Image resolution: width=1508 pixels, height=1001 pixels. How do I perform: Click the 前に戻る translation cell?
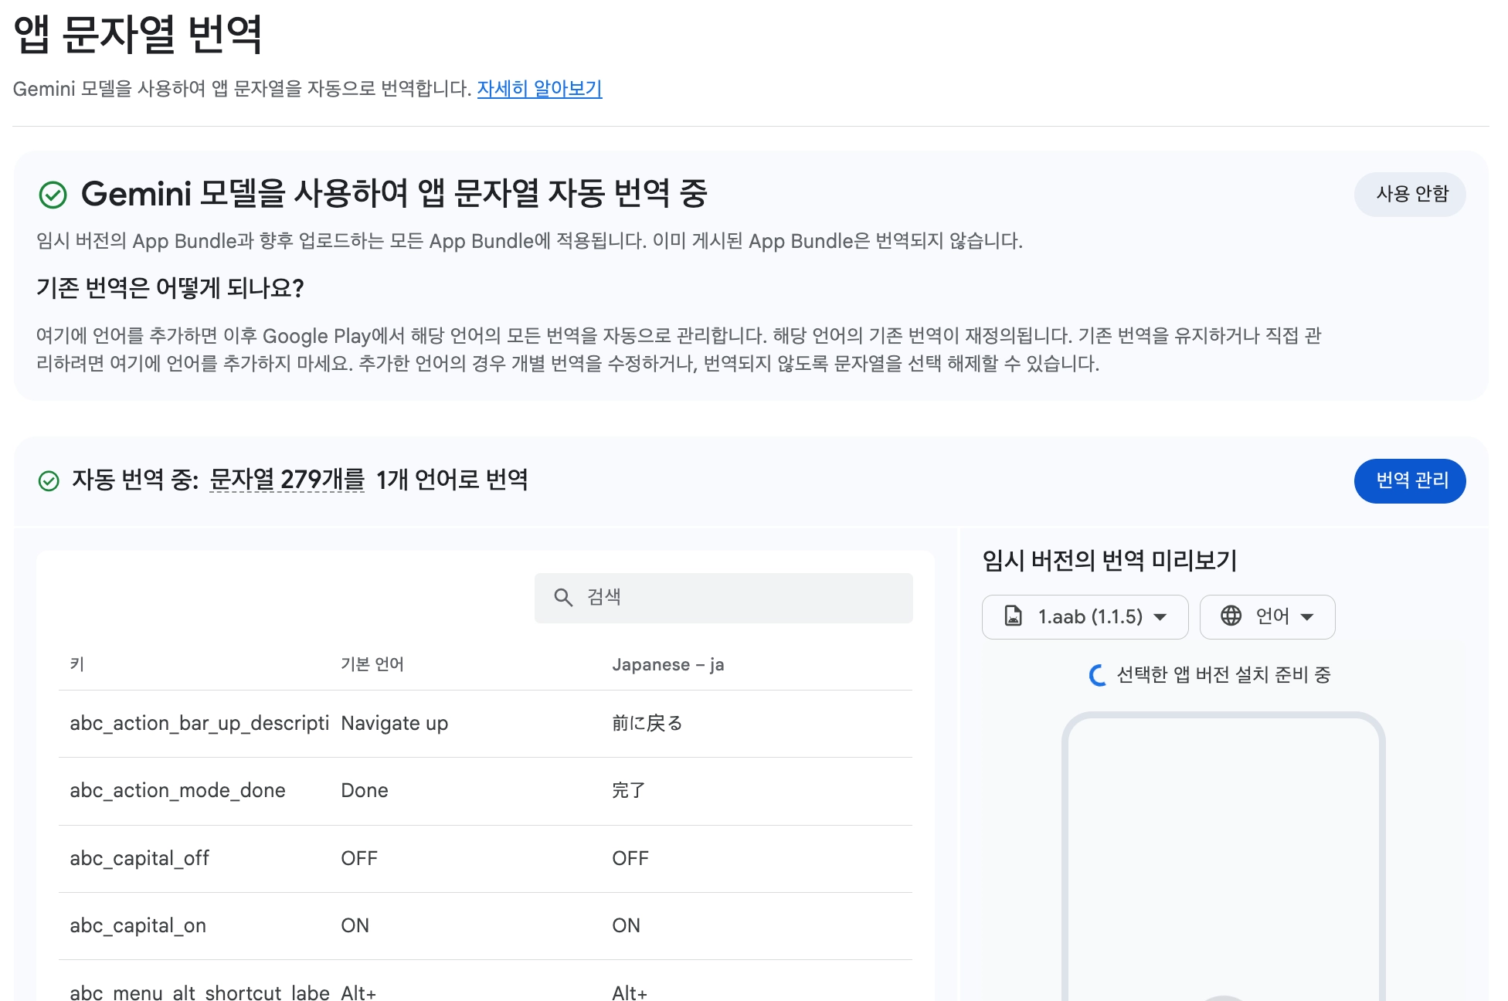[x=647, y=724]
